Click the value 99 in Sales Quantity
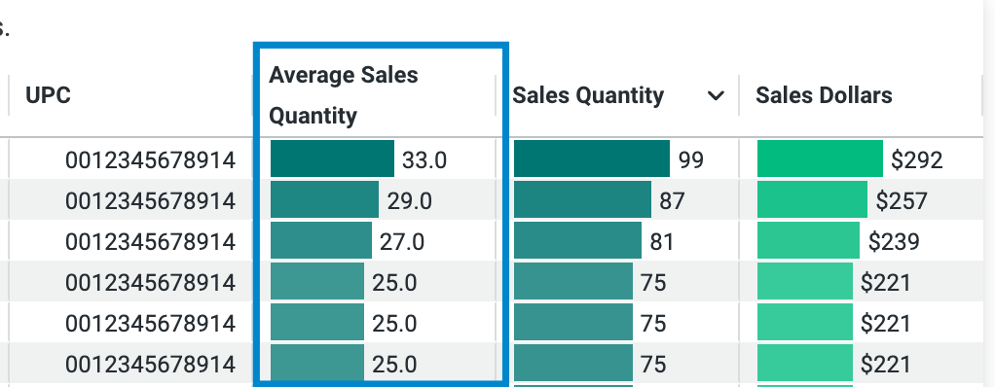The image size is (995, 387). click(691, 160)
